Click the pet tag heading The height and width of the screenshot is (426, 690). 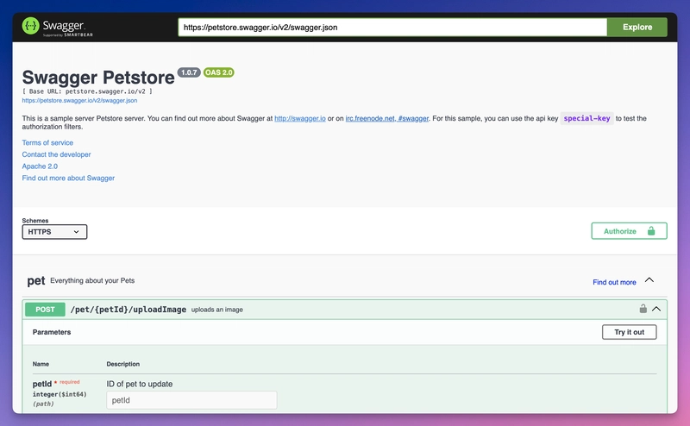36,281
